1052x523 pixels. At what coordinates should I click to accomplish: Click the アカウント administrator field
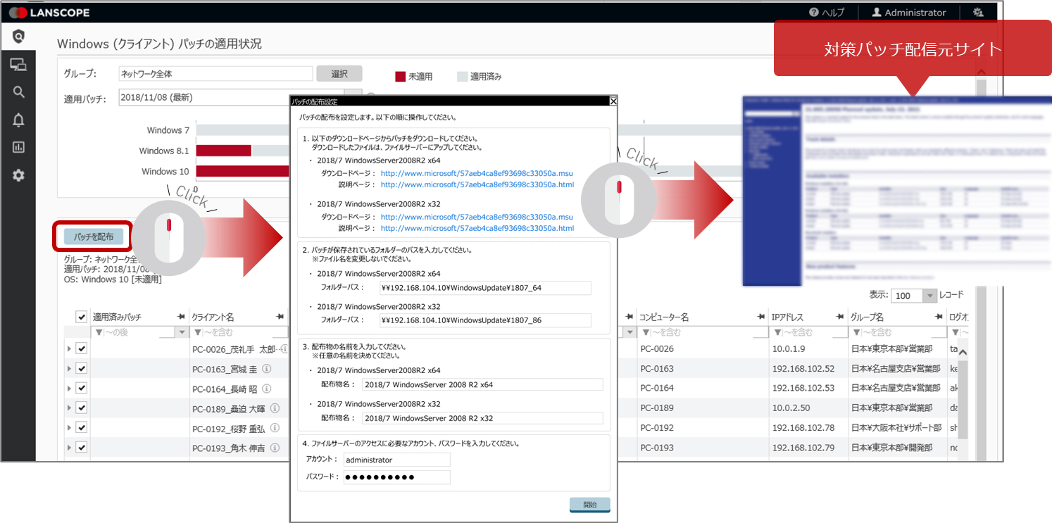coord(397,459)
